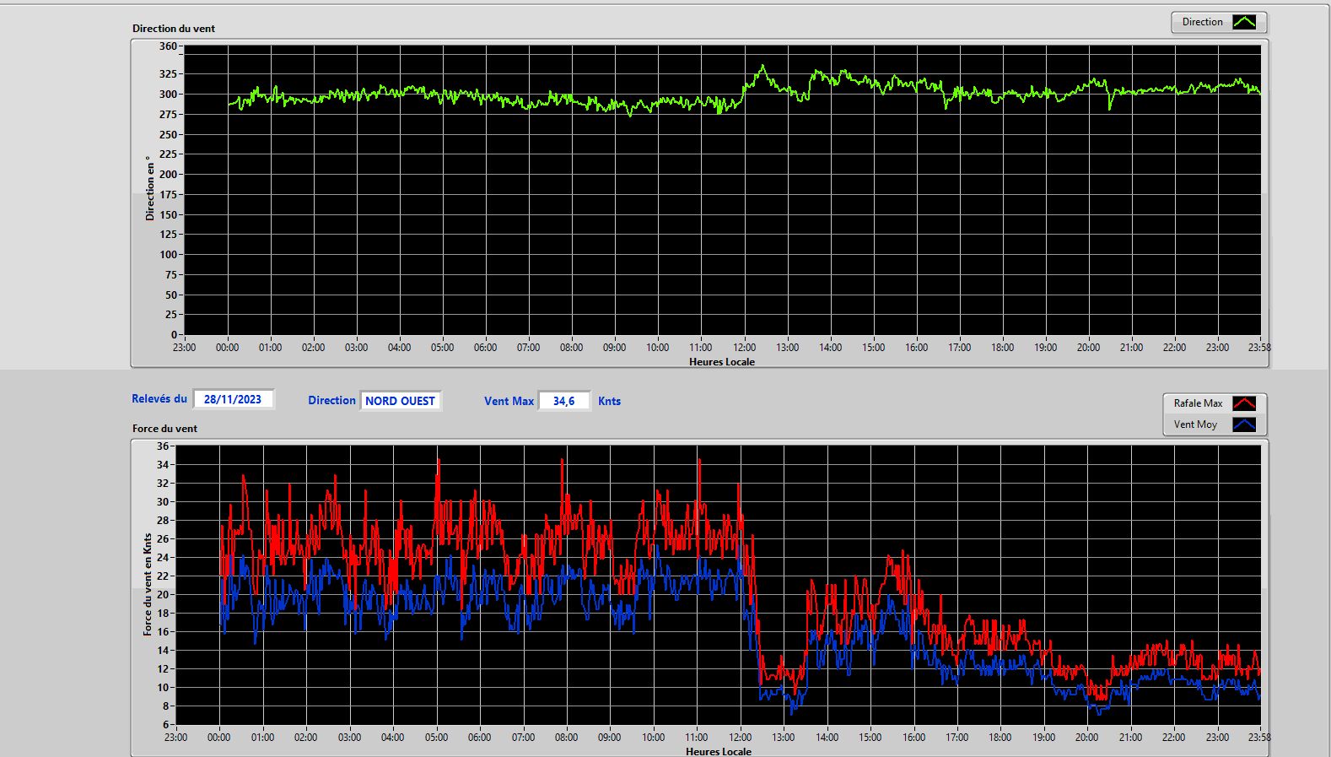This screenshot has height=757, width=1331.
Task: Click the Force du vent chart title
Action: tap(164, 429)
